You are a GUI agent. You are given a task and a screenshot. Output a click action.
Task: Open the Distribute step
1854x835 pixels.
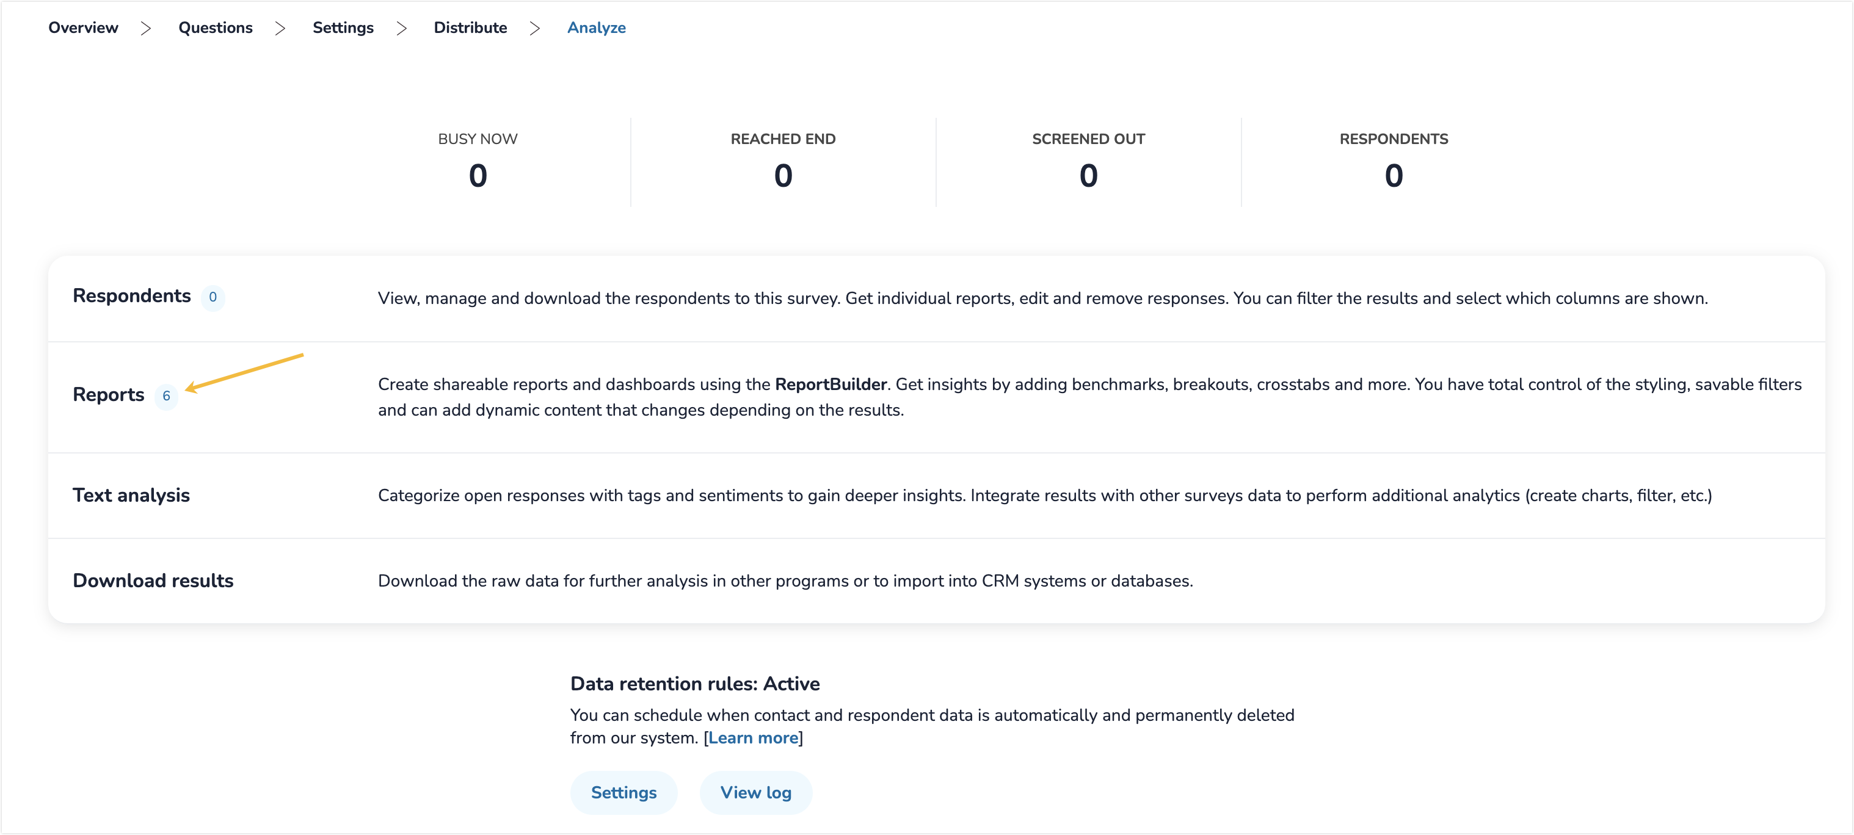470,27
